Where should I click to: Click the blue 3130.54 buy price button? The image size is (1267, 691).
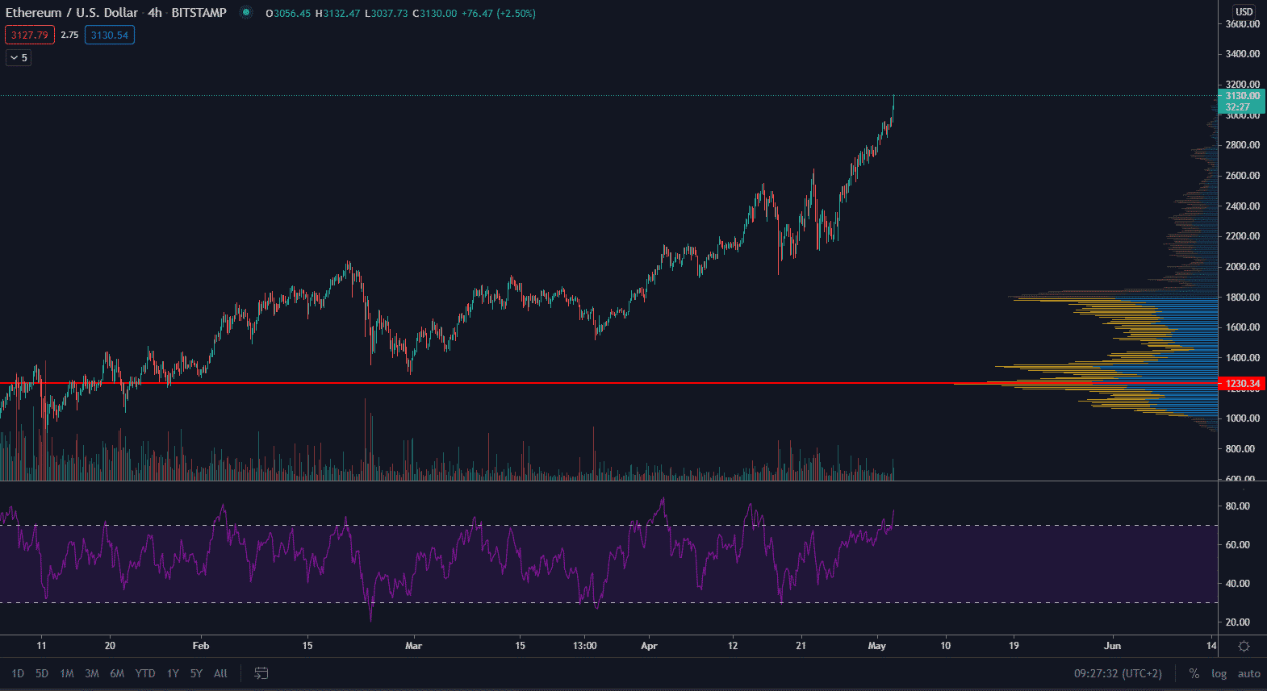[110, 35]
